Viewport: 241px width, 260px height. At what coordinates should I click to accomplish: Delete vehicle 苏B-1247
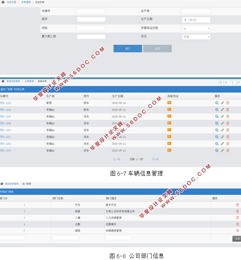(x=228, y=117)
